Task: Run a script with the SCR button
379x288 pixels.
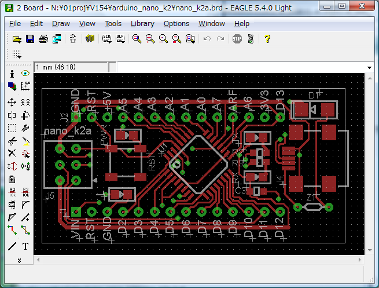Action: point(107,39)
